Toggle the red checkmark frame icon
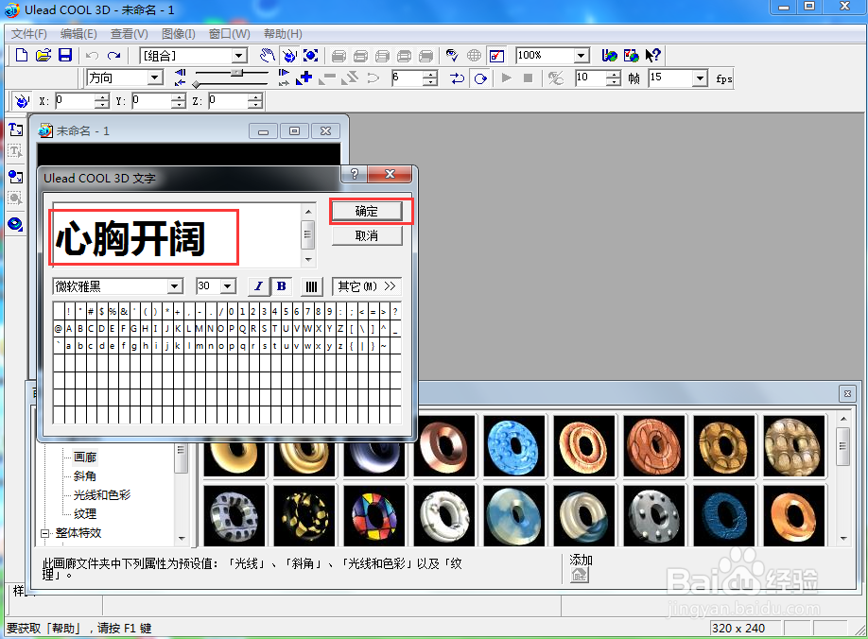The width and height of the screenshot is (868, 639). click(x=497, y=56)
